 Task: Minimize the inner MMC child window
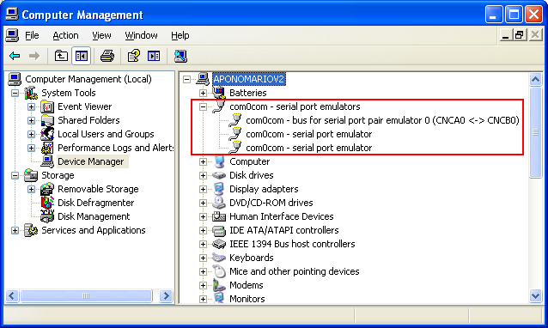pyautogui.click(x=505, y=35)
